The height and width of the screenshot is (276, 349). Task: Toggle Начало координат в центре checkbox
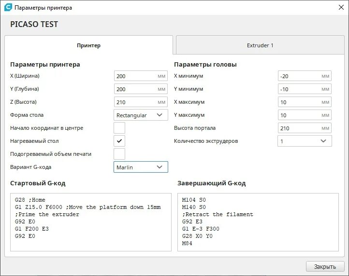click(x=119, y=128)
